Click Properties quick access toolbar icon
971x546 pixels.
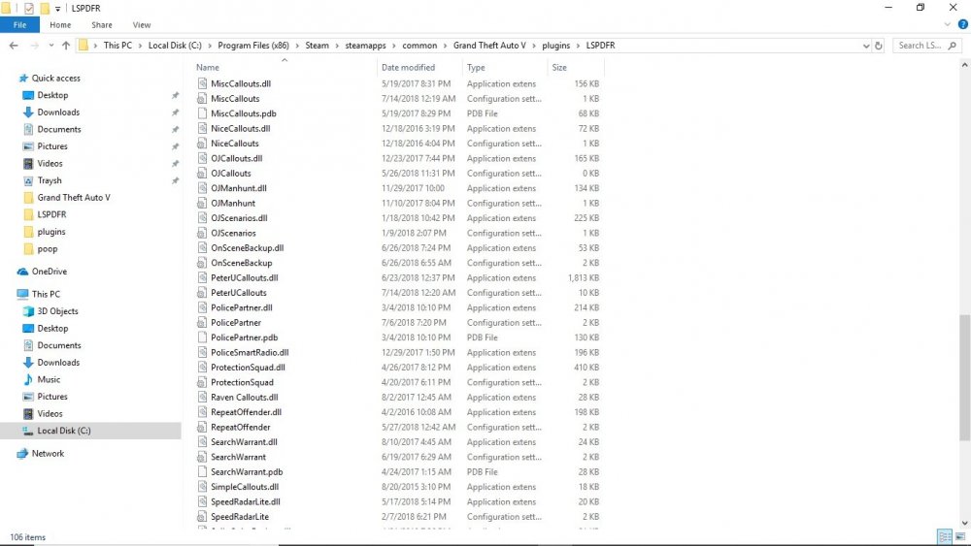[x=28, y=8]
